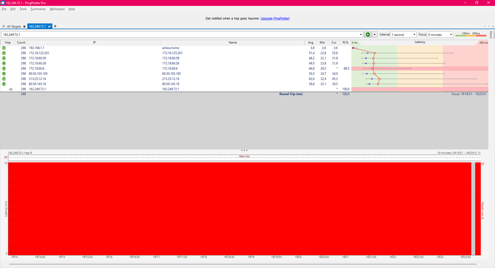495x268 pixels.
Task: Add a new target tab
Action: point(55,26)
